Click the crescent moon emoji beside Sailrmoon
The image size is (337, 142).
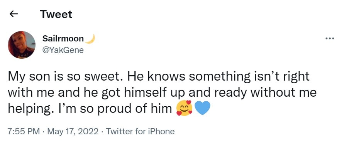point(90,39)
